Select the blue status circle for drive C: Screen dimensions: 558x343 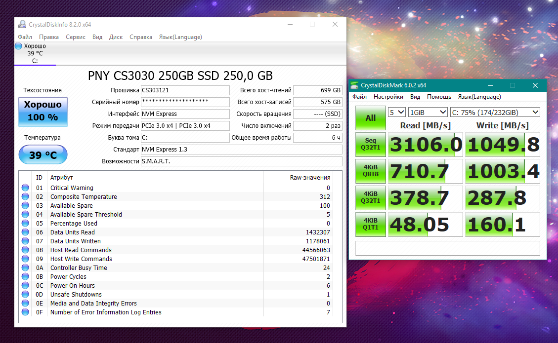point(18,46)
